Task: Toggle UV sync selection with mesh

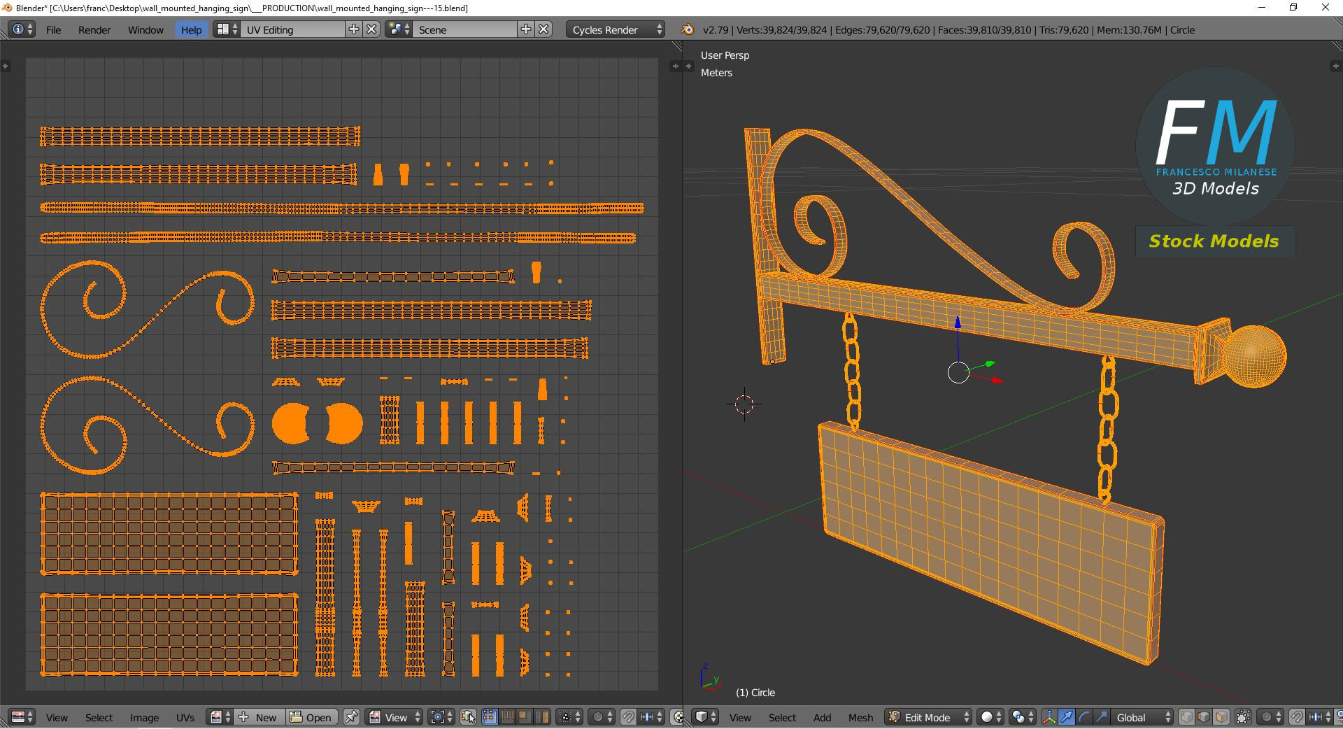Action: click(469, 717)
